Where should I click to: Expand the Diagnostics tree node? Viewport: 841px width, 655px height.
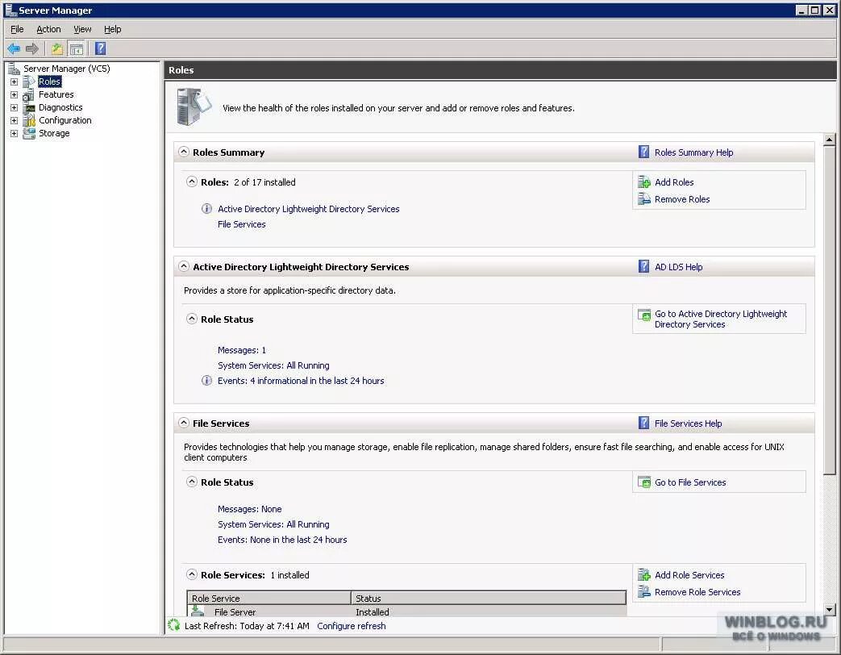click(14, 107)
